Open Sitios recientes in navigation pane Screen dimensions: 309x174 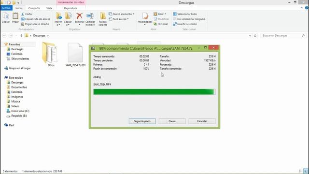[20, 58]
